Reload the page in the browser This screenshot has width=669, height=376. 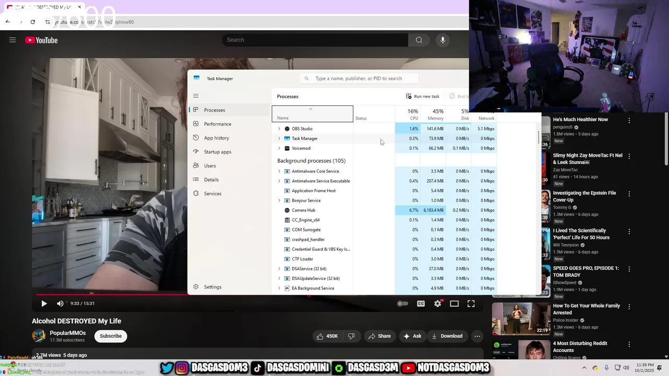pyautogui.click(x=32, y=22)
